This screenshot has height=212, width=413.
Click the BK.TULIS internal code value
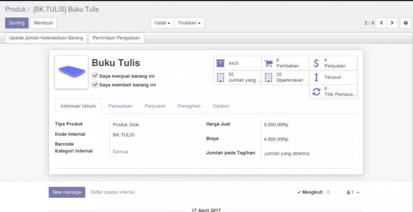(x=123, y=135)
